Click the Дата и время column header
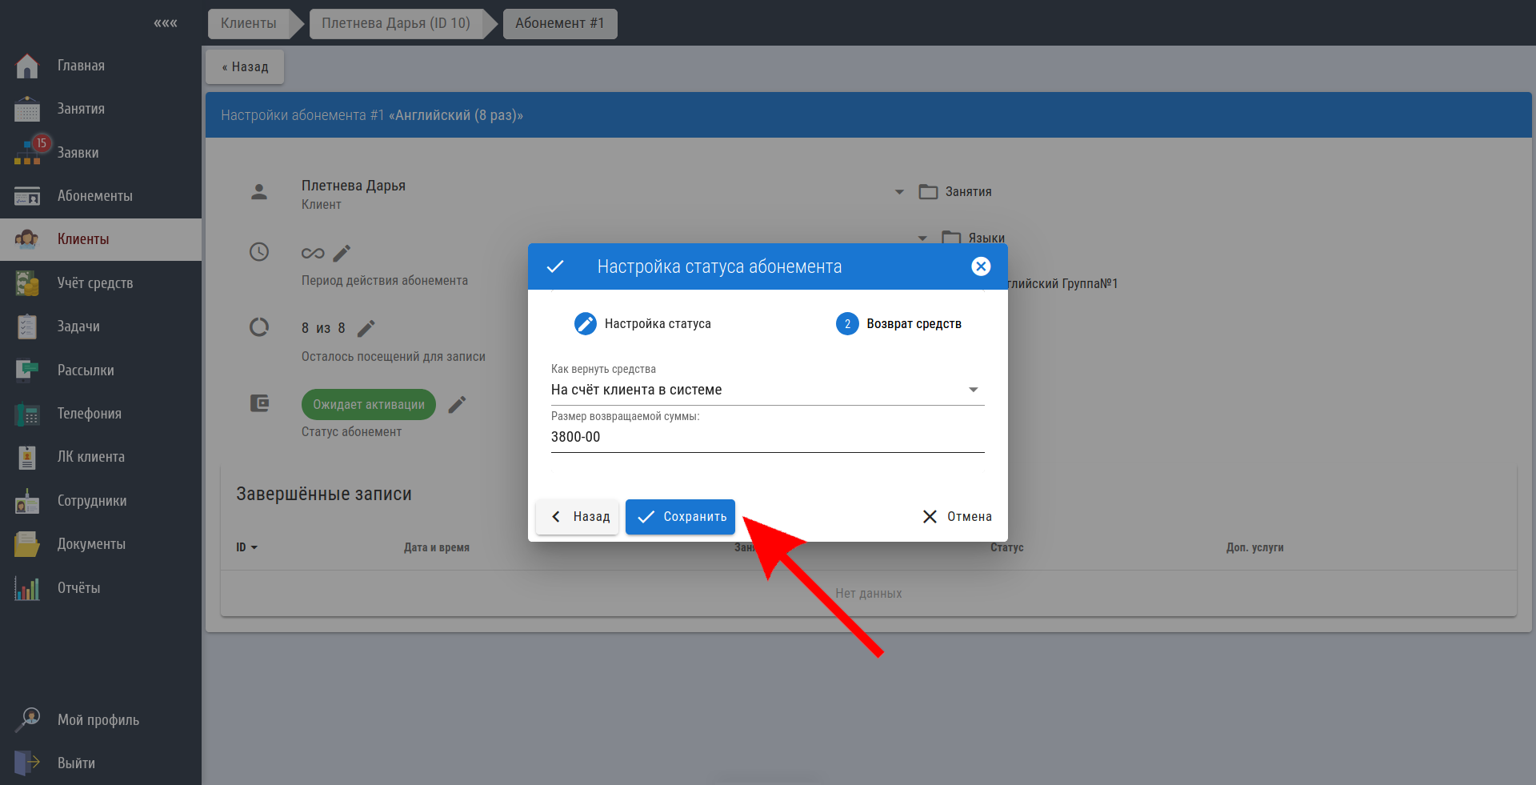Screen dimensions: 1536x785 (437, 548)
